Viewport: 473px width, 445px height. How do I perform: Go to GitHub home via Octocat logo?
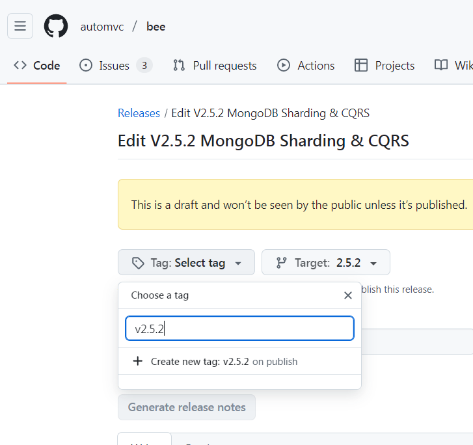click(56, 26)
